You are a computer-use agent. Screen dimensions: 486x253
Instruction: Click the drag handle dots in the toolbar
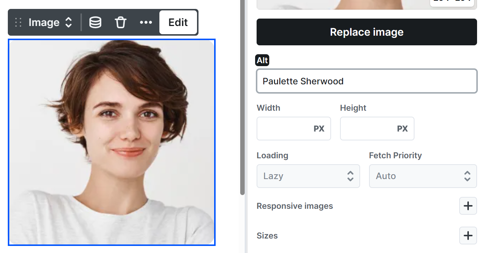click(x=18, y=23)
